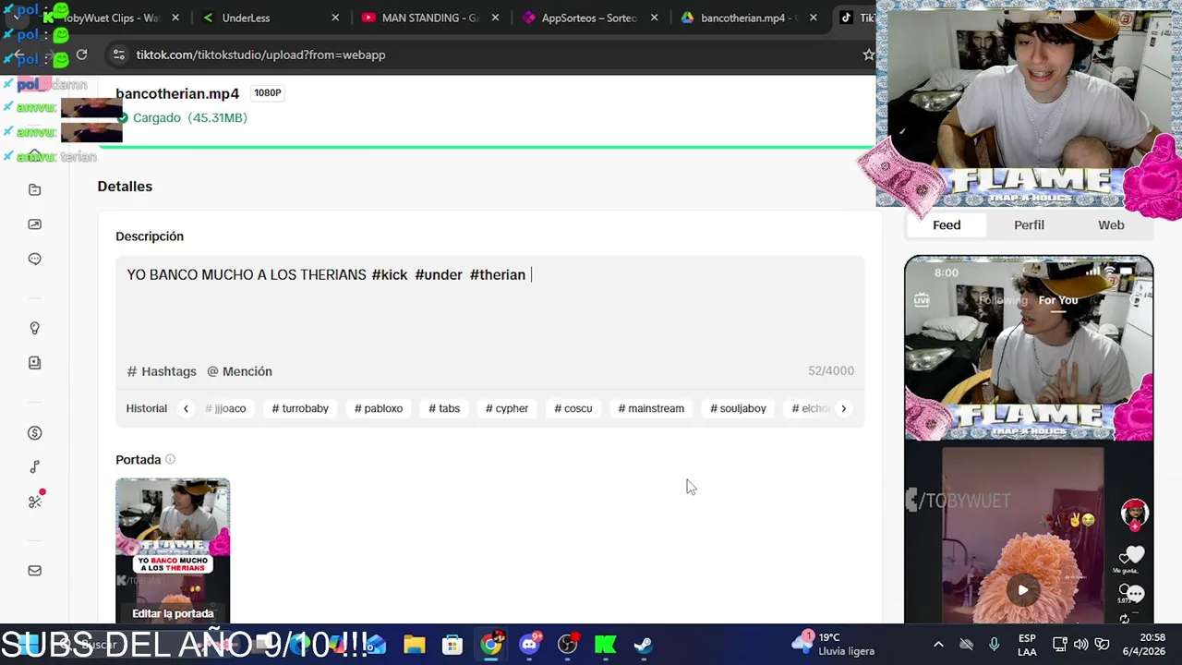Switch to the MAN STANDING YouTube tab

tap(430, 18)
